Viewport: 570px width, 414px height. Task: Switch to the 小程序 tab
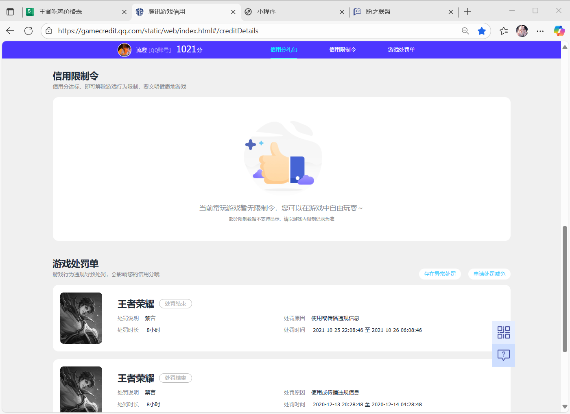tap(295, 12)
